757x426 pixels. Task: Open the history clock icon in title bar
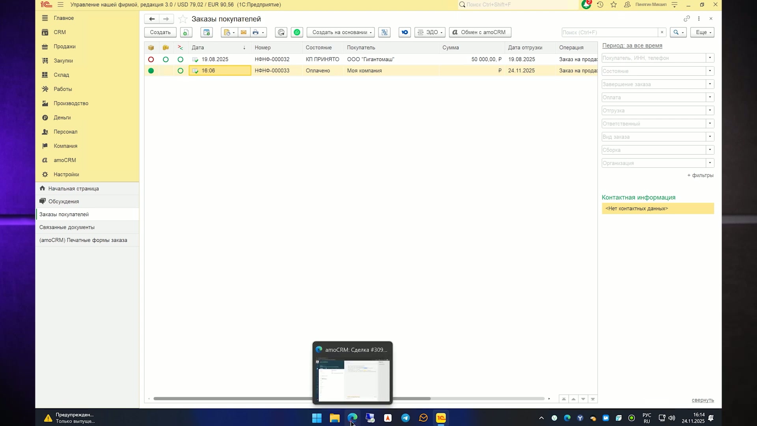600,5
